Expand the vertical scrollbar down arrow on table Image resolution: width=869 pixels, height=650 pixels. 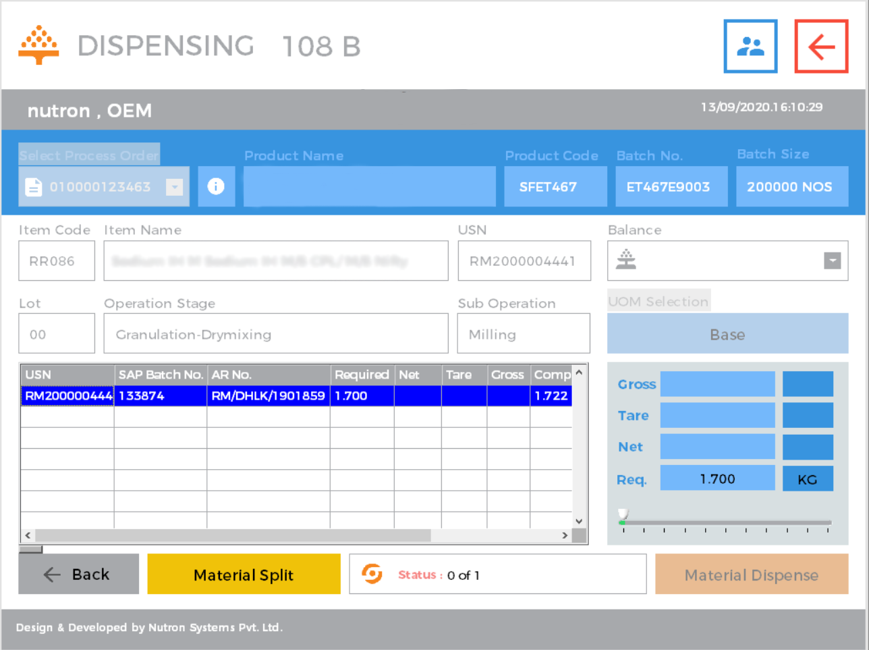[x=579, y=520]
